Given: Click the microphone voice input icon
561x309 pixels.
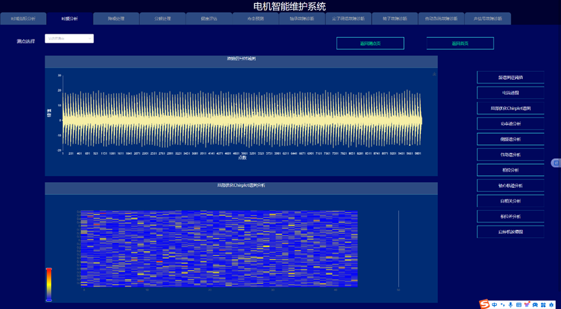Looking at the screenshot, I should [x=510, y=304].
